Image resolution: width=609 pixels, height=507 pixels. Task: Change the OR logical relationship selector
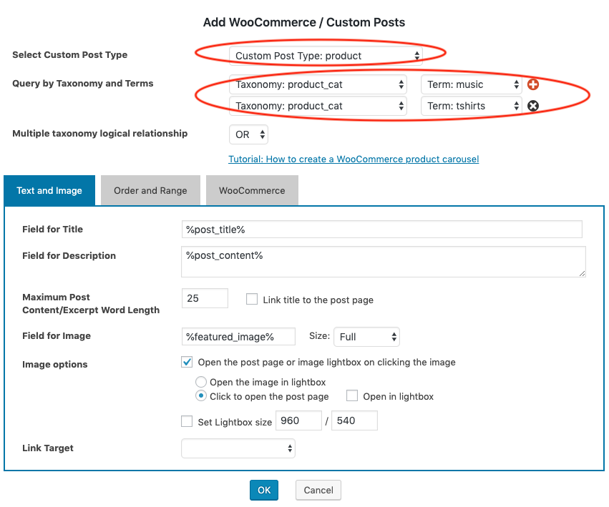(x=248, y=134)
